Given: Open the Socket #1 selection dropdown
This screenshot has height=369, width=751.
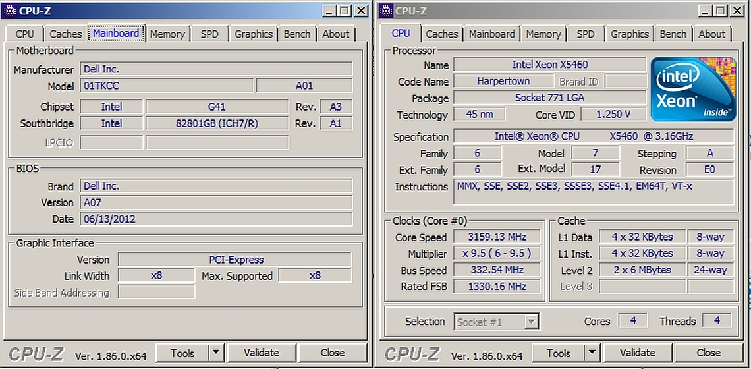Looking at the screenshot, I should pyautogui.click(x=497, y=322).
